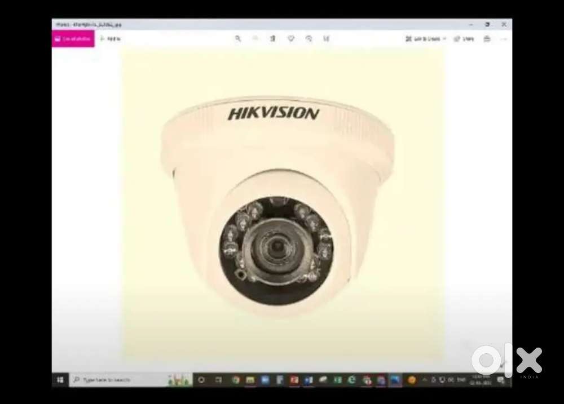Open the See more menu
This screenshot has width=564, height=404.
502,39
